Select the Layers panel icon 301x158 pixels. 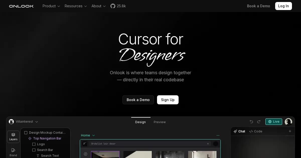tap(13, 137)
